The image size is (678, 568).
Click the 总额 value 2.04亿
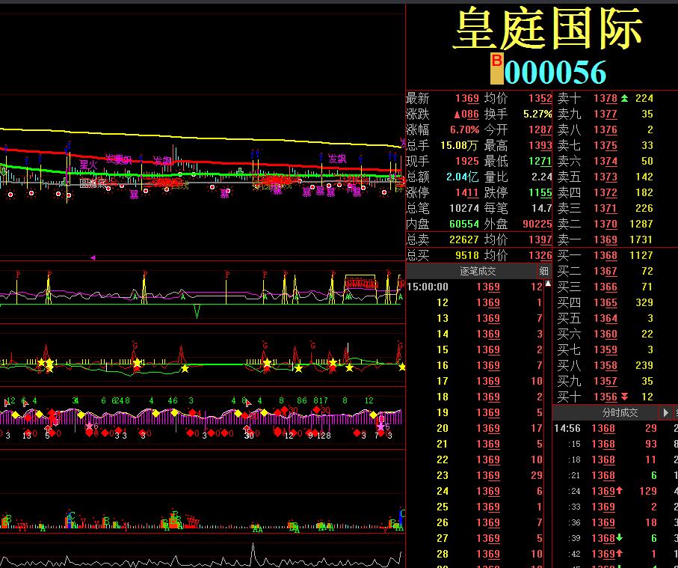pyautogui.click(x=463, y=177)
